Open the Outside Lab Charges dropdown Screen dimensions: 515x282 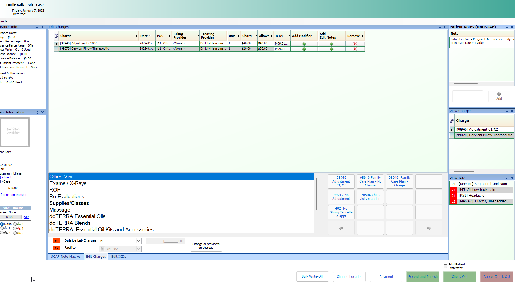[x=138, y=241]
